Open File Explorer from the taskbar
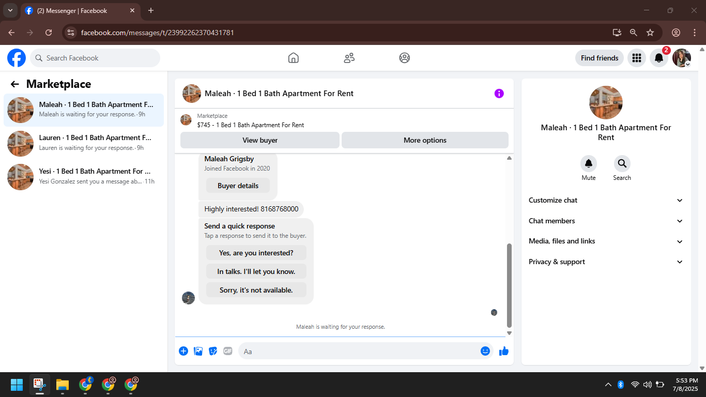This screenshot has height=397, width=706. 63,385
